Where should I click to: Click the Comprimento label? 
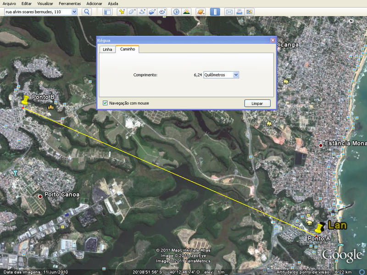145,75
